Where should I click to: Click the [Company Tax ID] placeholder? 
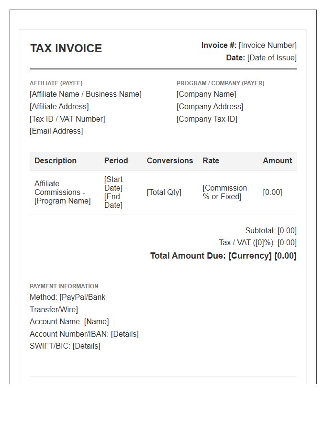point(207,119)
